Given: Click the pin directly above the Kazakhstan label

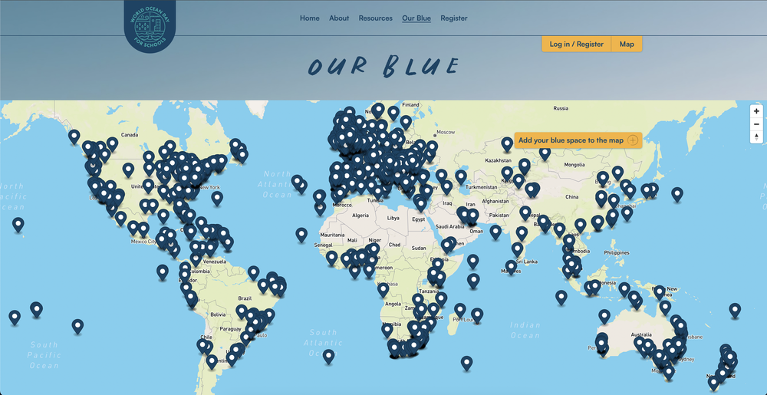Looking at the screenshot, I should click(x=507, y=143).
